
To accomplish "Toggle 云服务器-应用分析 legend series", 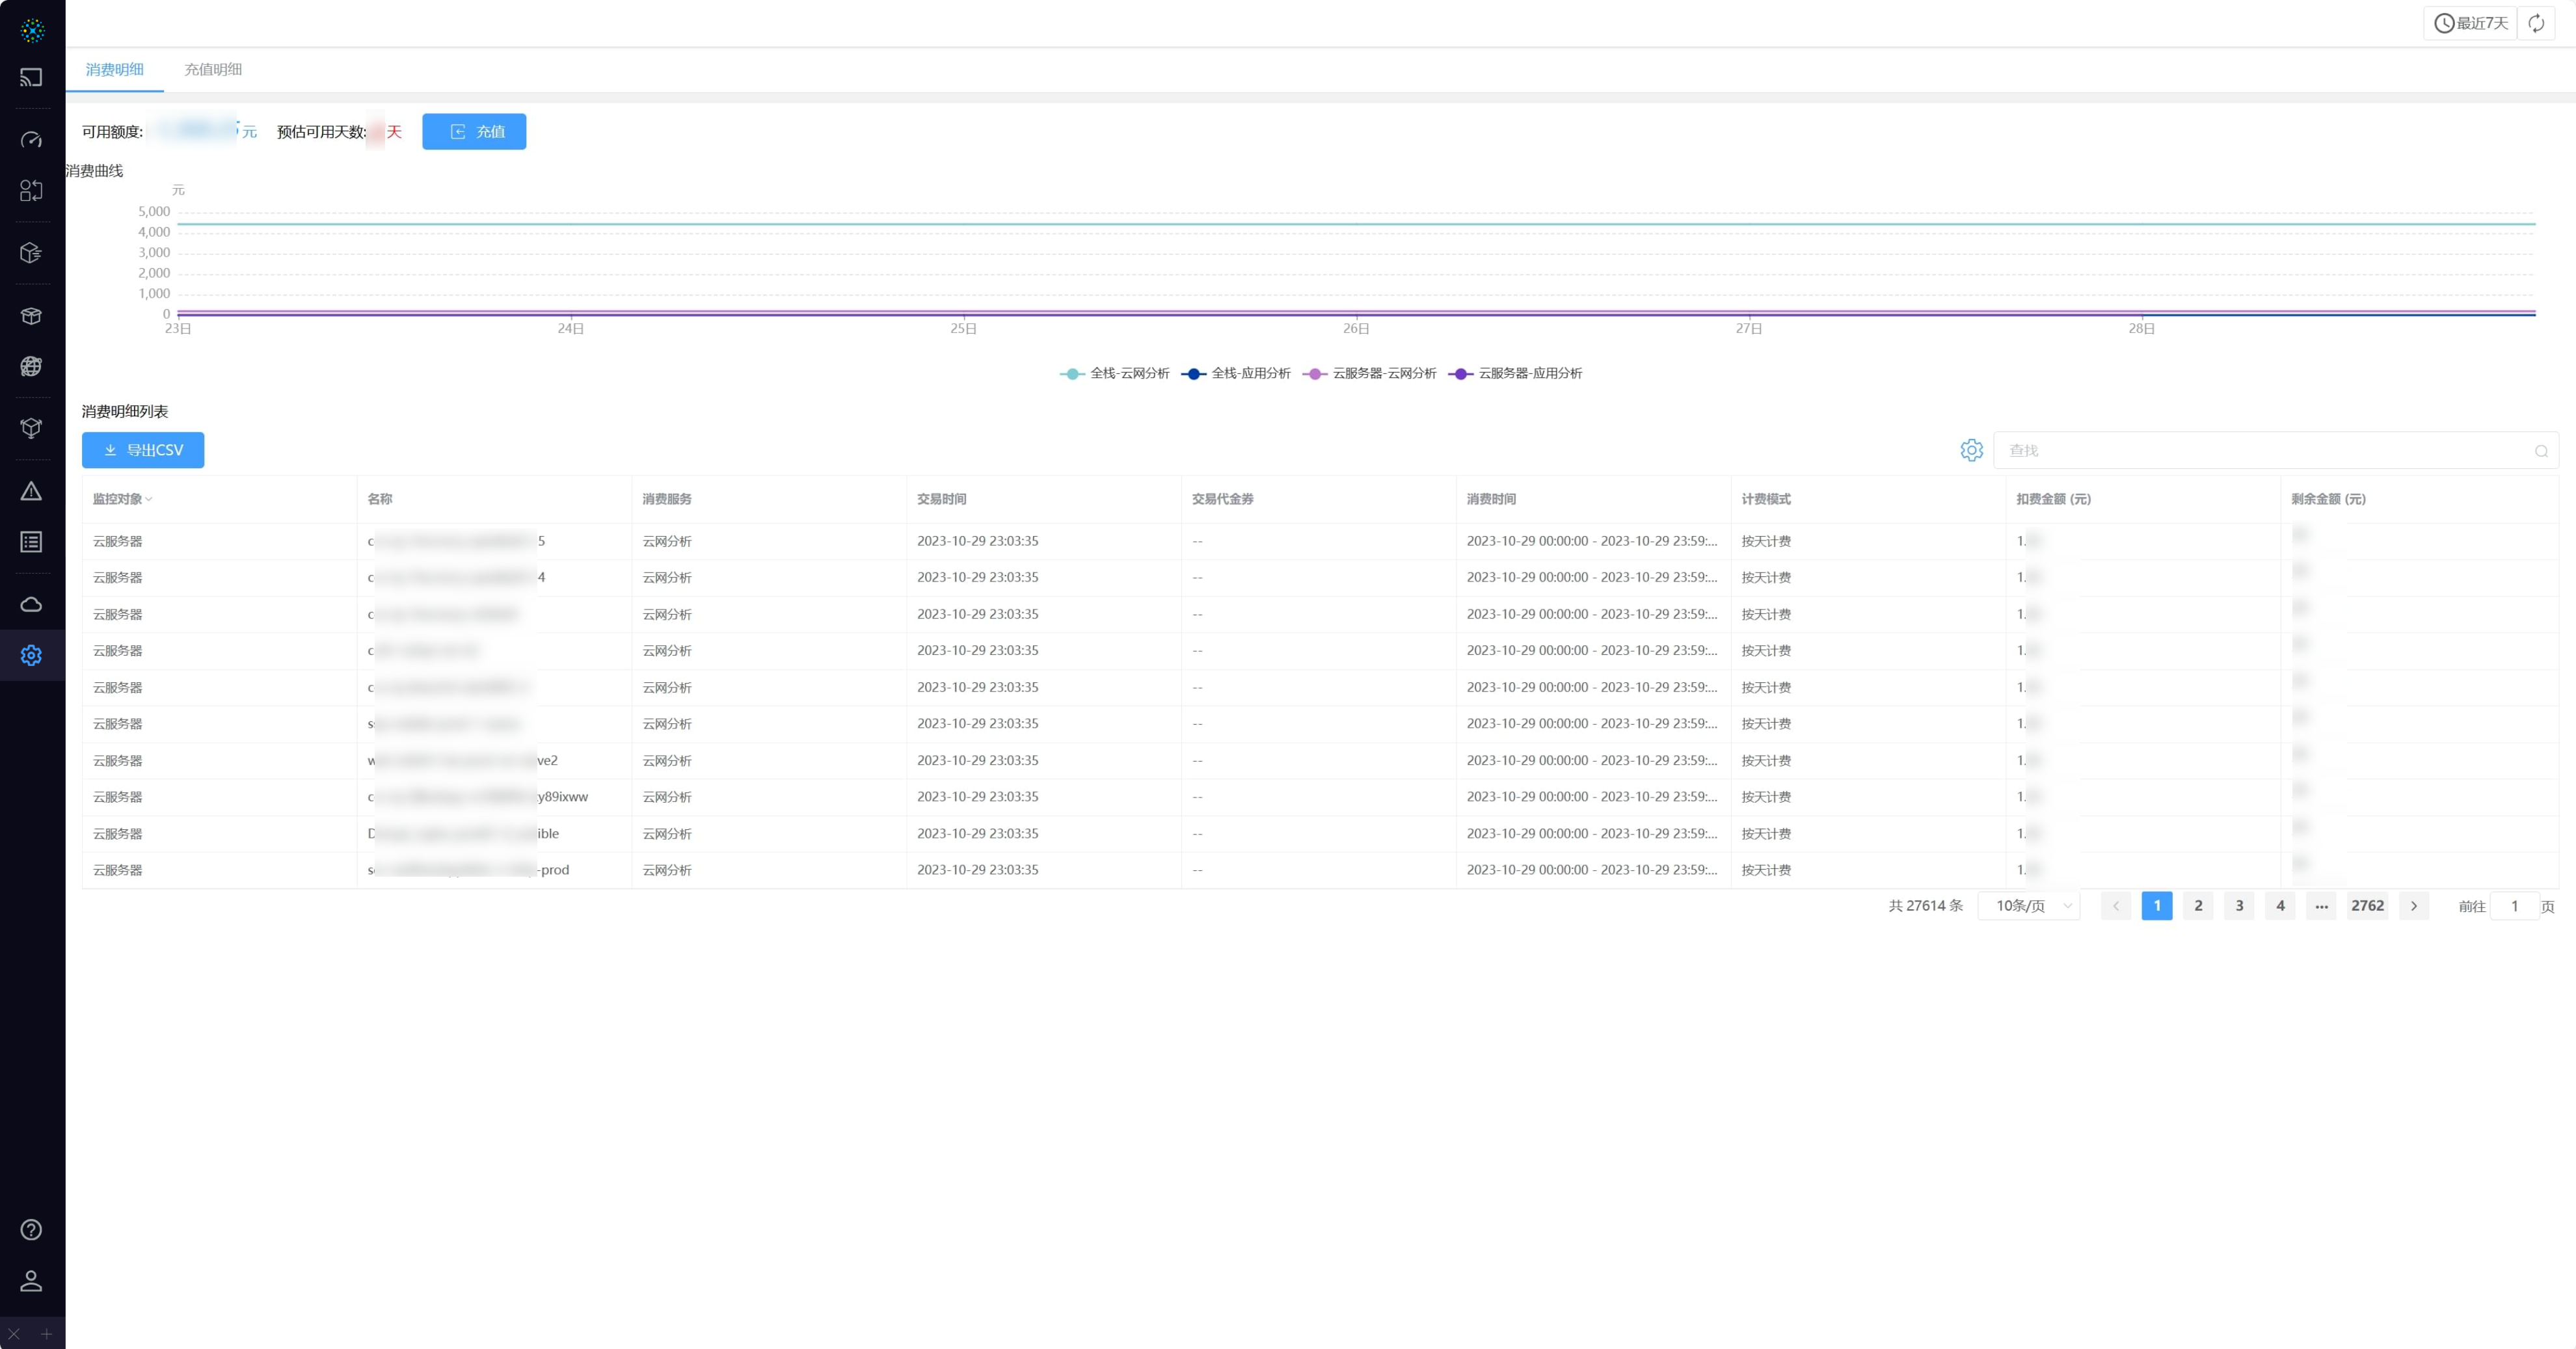I will (1516, 373).
